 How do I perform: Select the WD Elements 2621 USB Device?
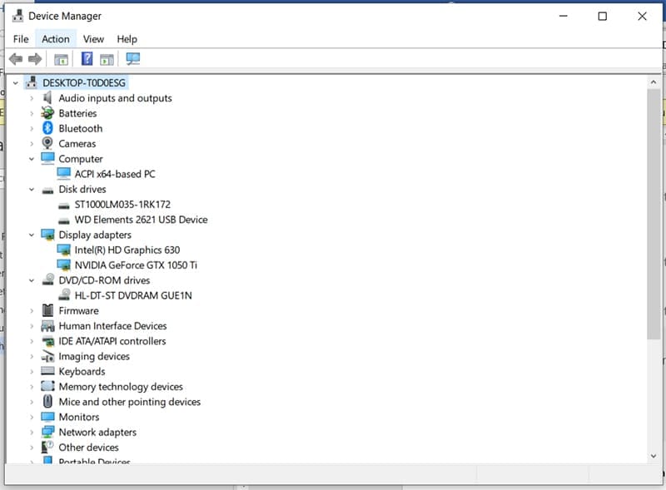point(140,219)
